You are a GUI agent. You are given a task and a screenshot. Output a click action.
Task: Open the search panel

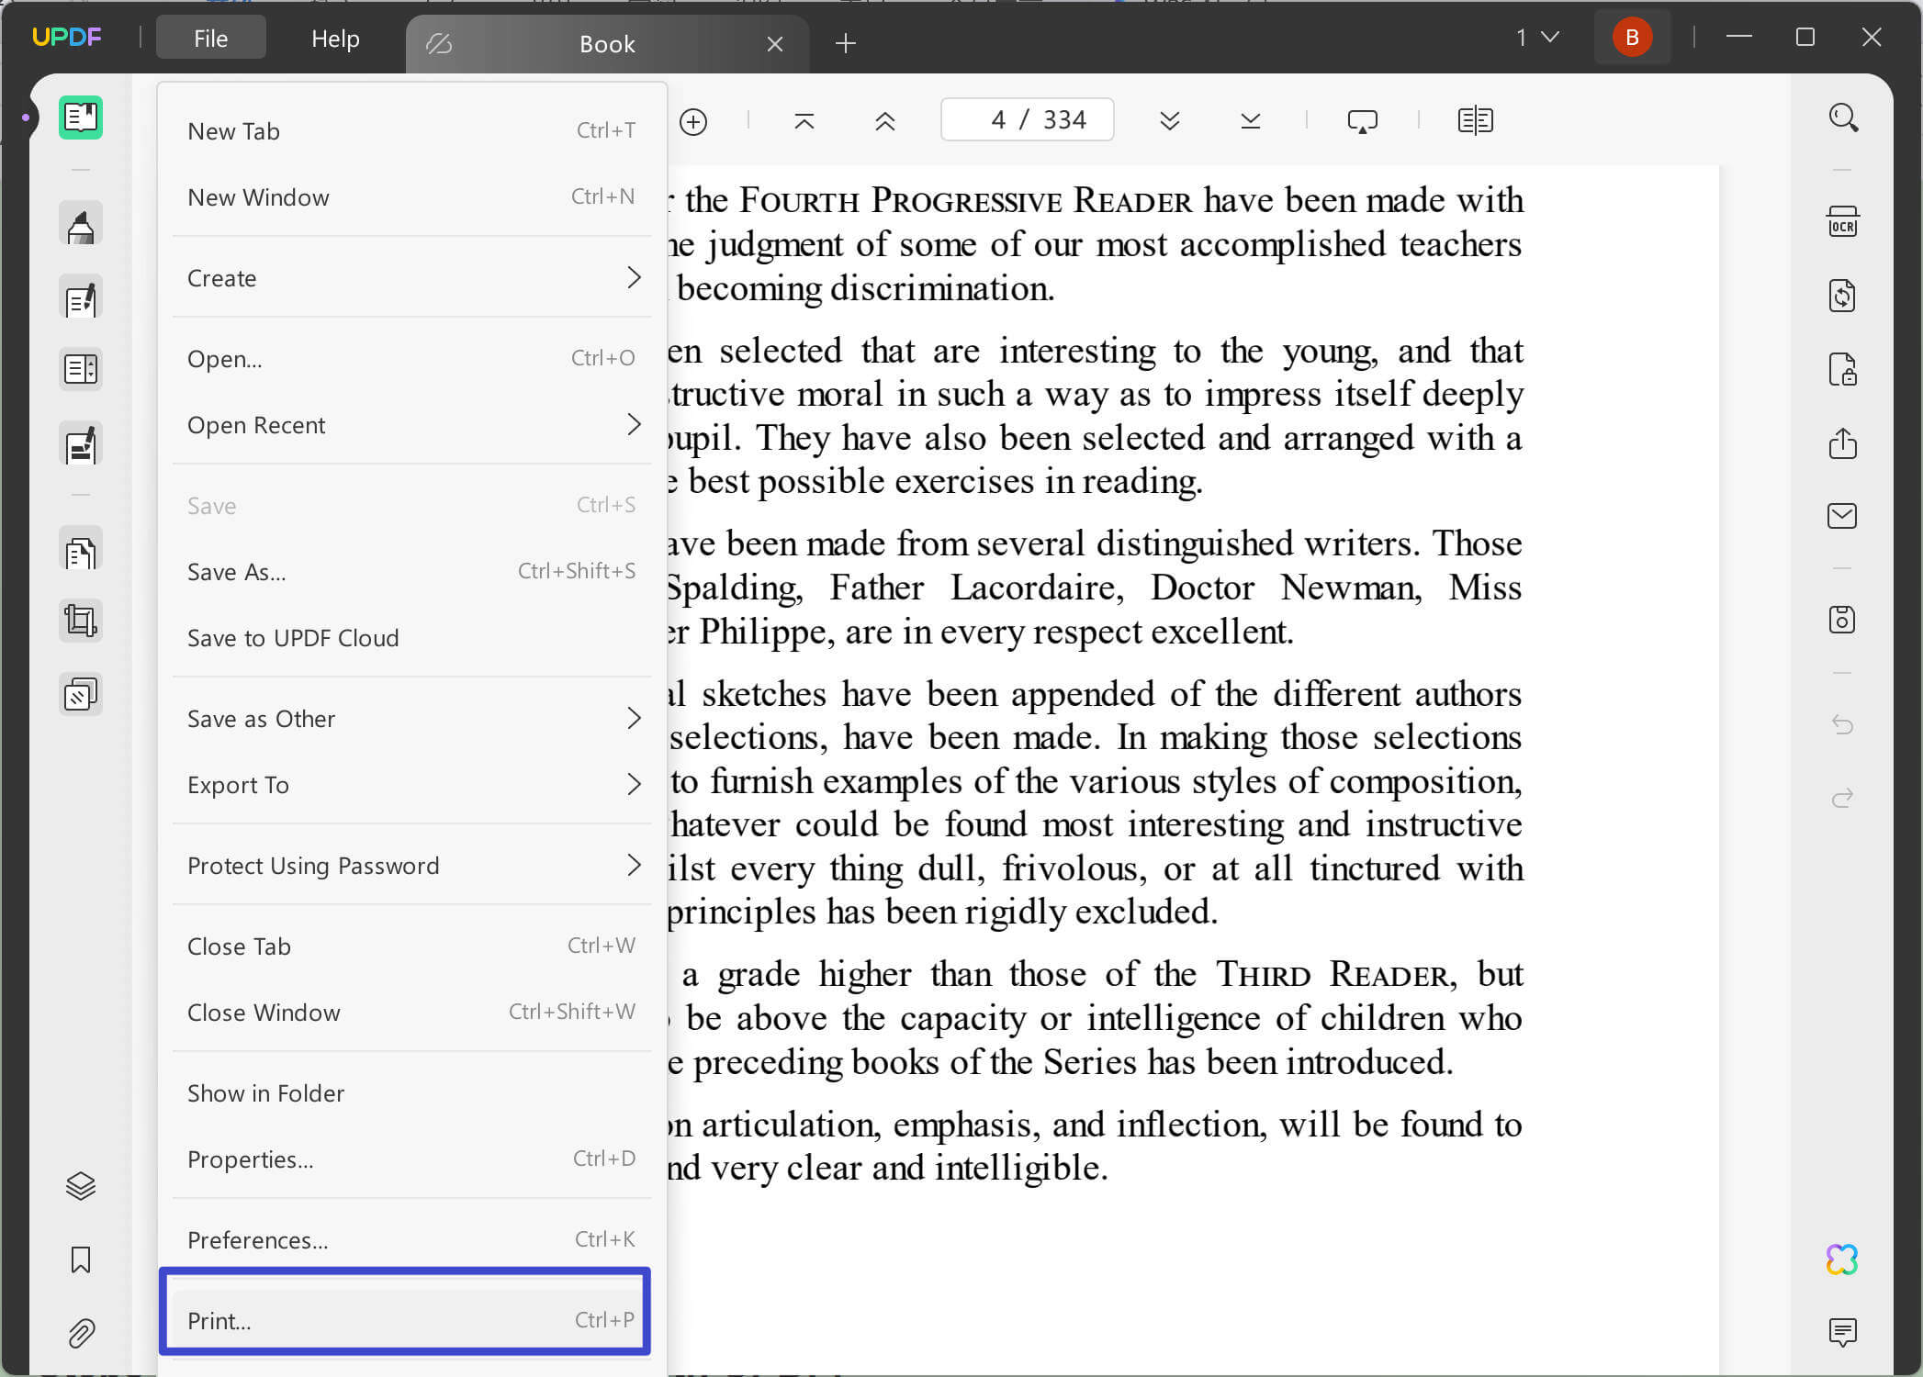(x=1843, y=118)
